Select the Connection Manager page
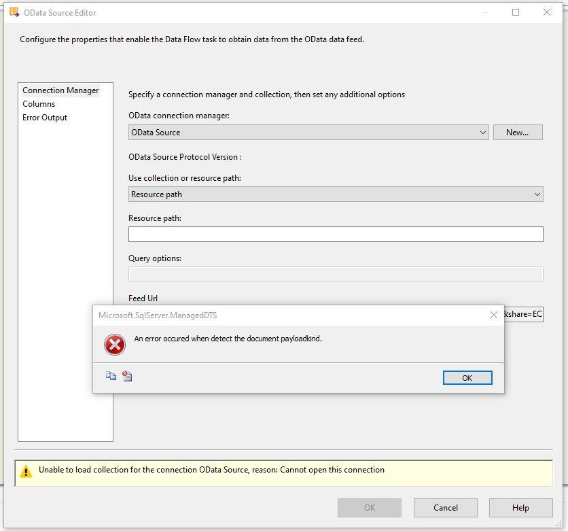This screenshot has height=531, width=568. pos(60,90)
